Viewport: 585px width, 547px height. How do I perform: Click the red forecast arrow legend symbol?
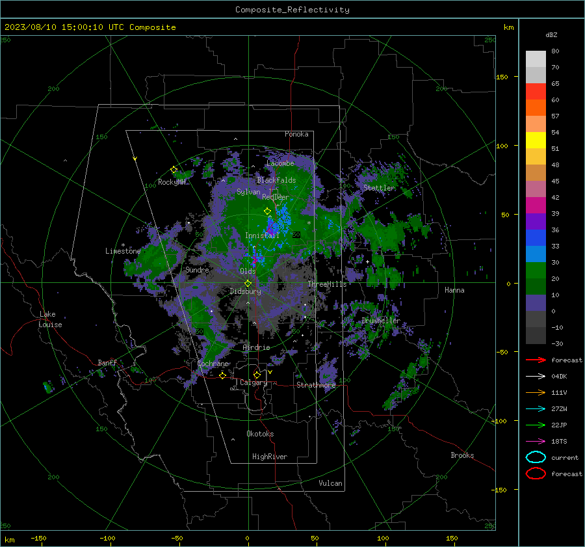coord(536,360)
